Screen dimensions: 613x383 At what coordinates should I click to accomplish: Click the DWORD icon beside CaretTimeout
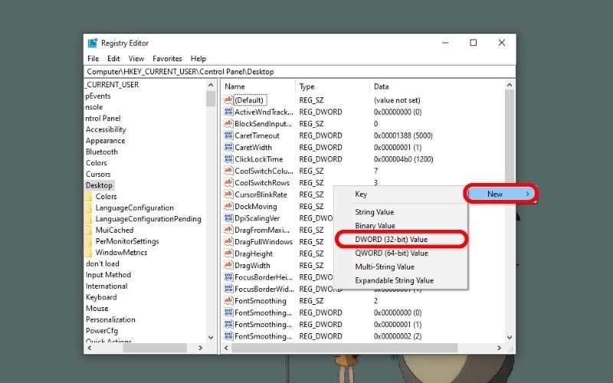[x=228, y=136]
